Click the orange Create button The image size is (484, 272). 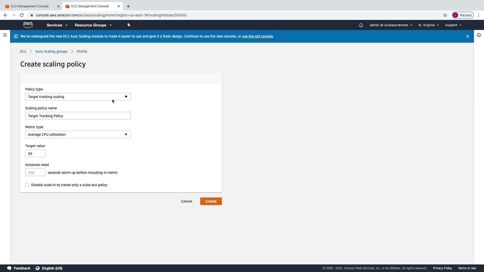pos(211,201)
